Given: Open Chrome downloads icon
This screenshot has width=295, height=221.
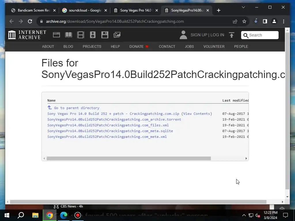Looking at the screenshot, I should [256, 21].
